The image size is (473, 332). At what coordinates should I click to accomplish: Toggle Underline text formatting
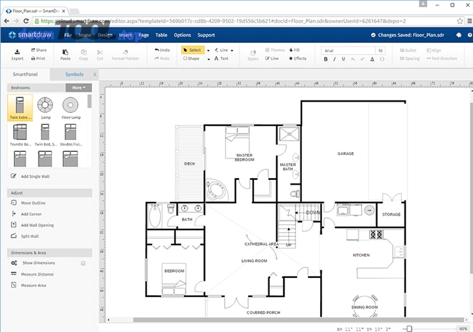[344, 59]
